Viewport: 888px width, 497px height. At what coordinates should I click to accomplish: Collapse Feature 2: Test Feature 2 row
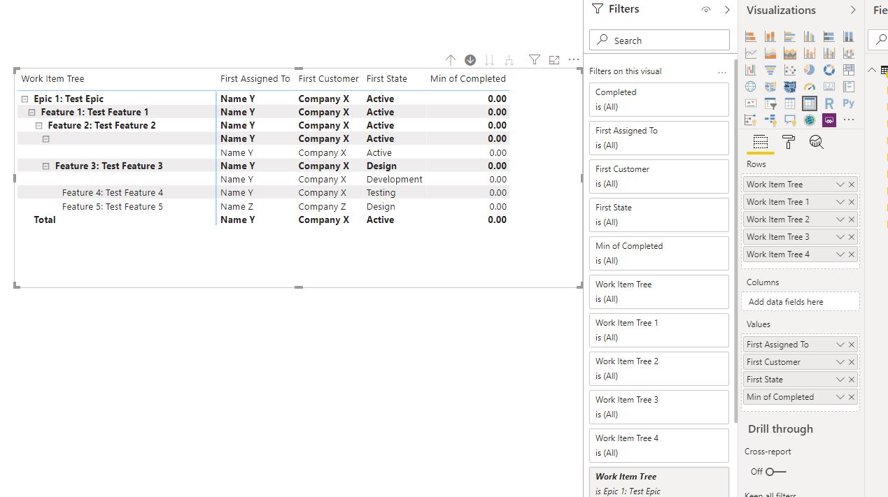tap(39, 126)
